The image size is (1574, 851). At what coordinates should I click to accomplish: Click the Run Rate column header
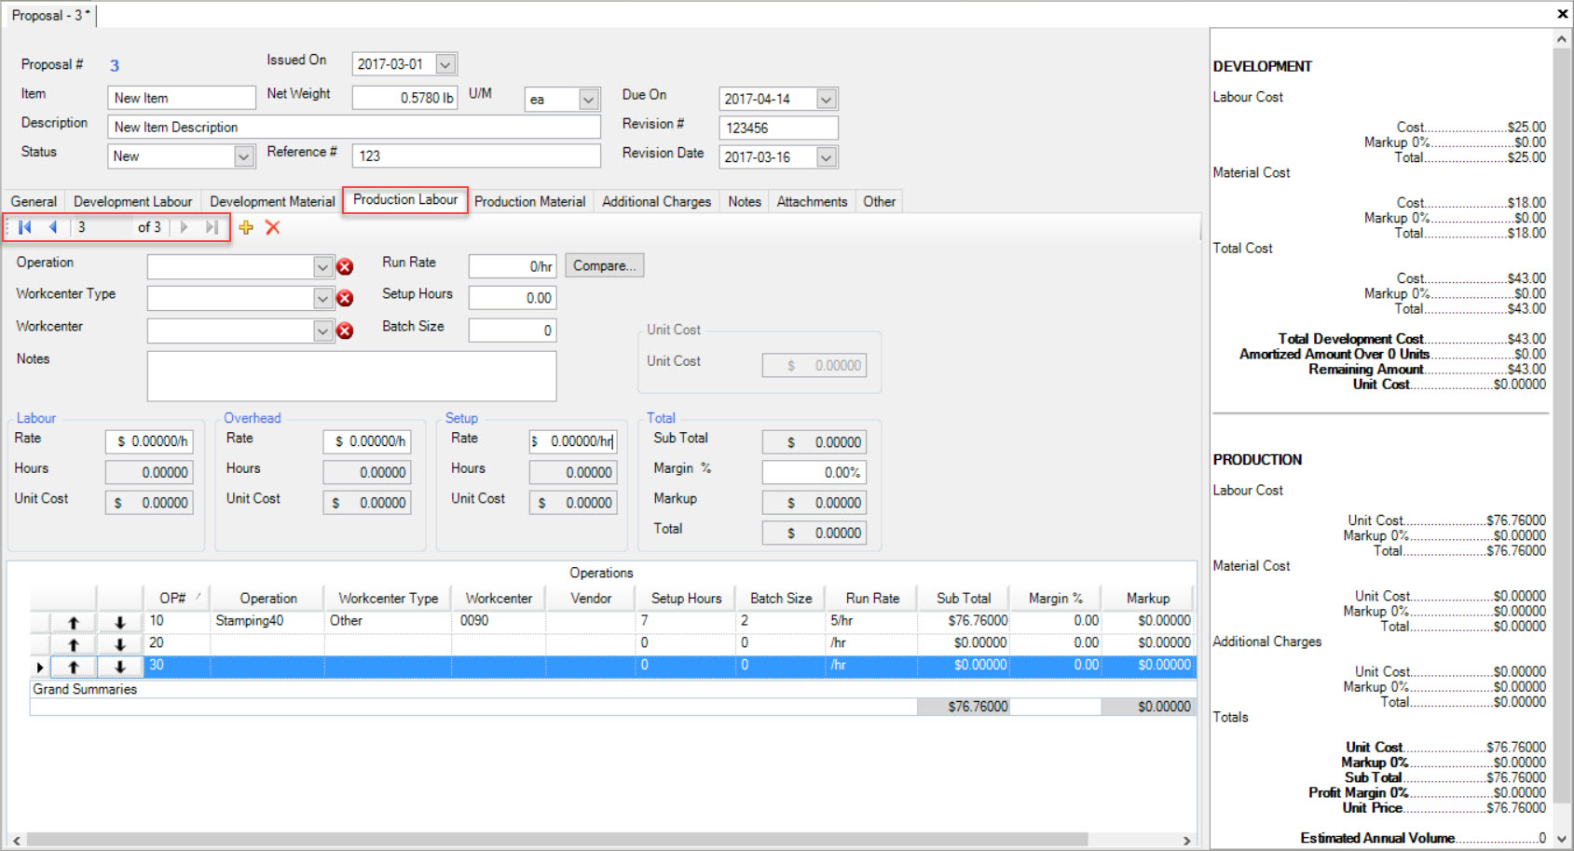(x=872, y=598)
